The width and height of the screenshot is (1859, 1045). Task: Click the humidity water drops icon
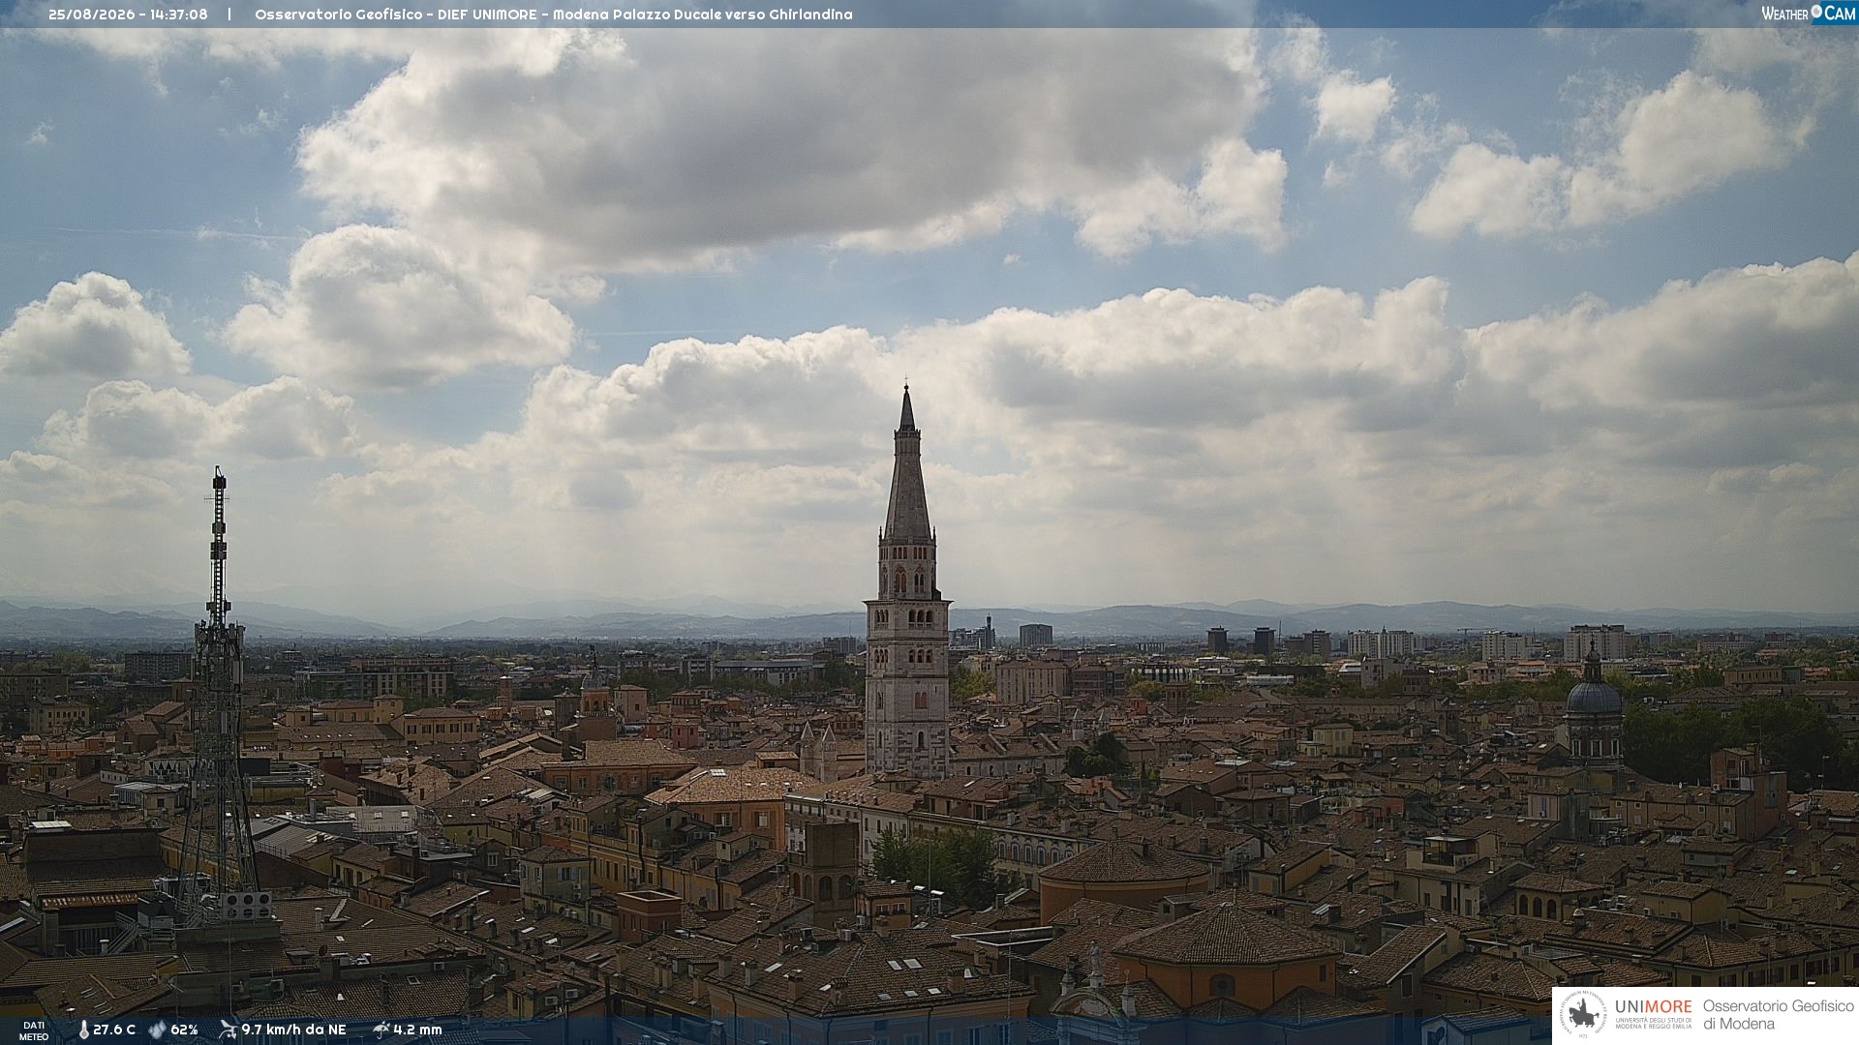pyautogui.click(x=157, y=1030)
